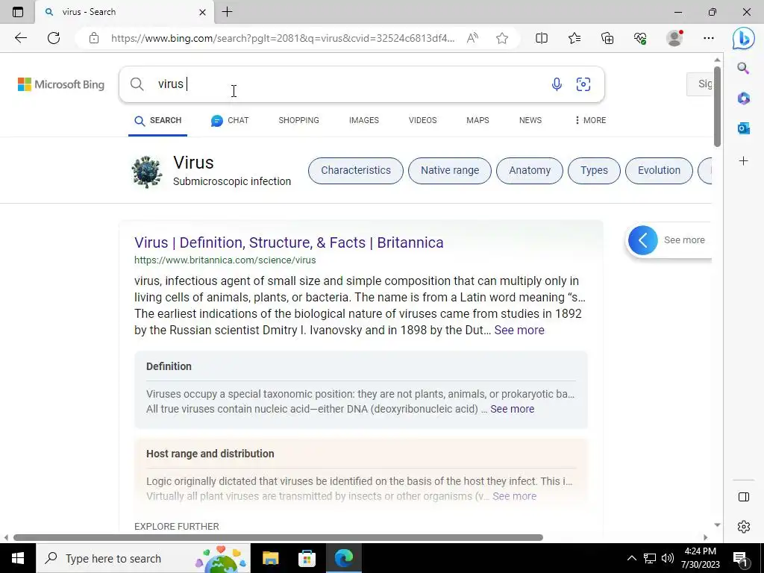The image size is (764, 573).
Task: Open Bing Chat sidebar button
Action: (x=744, y=39)
